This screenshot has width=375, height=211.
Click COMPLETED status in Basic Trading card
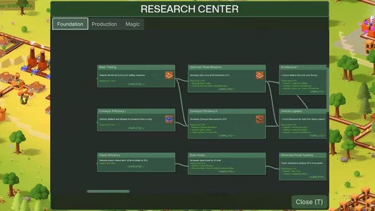pos(136,84)
